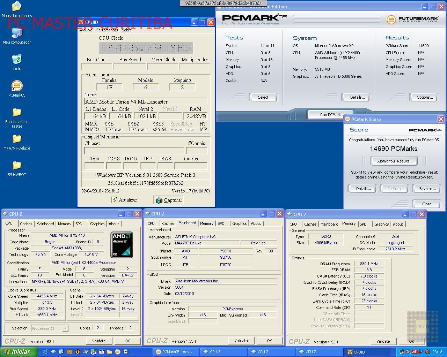Click the Iniciar start button

19,352
